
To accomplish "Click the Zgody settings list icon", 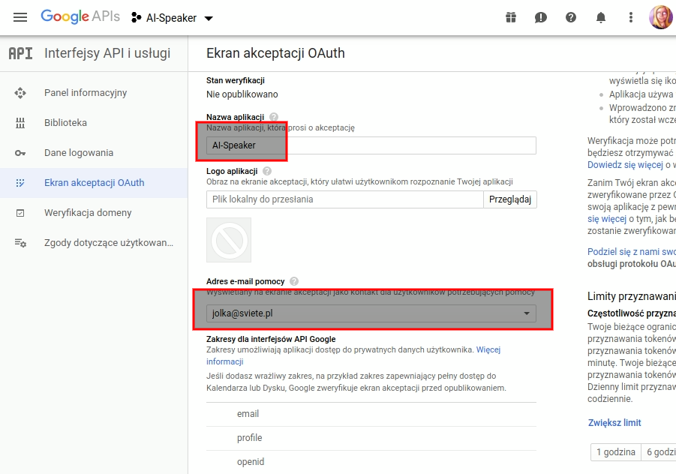I will point(20,243).
